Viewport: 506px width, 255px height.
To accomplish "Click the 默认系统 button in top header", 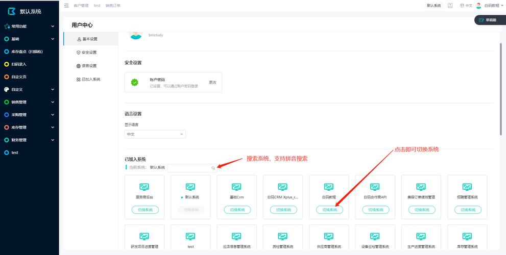I will 434,6.
